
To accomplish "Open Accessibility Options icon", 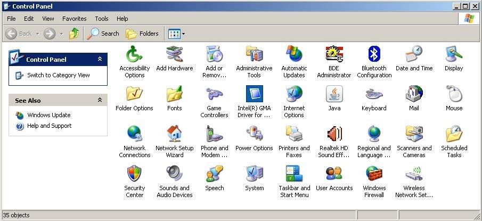I will [x=134, y=54].
